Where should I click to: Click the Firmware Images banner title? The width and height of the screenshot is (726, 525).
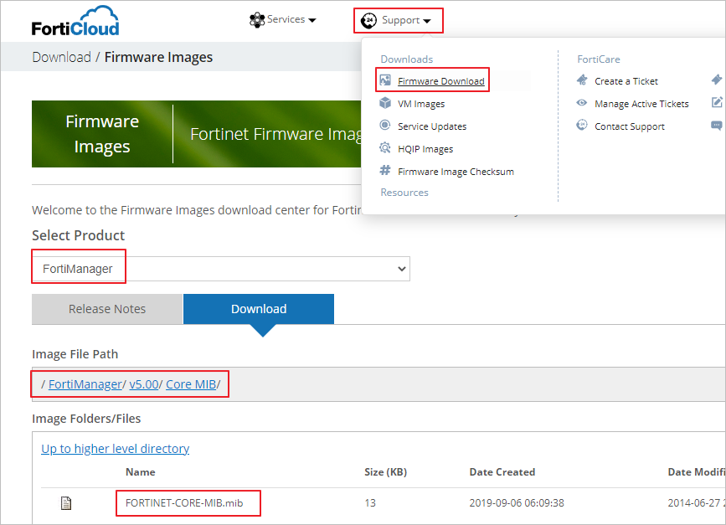[102, 134]
